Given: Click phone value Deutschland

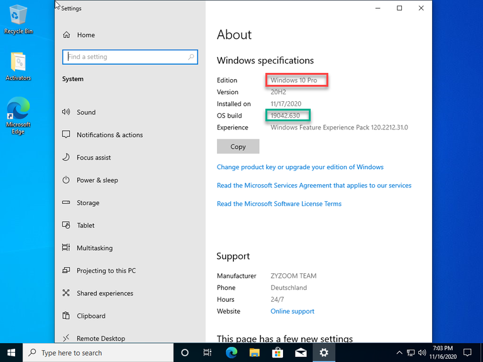Looking at the screenshot, I should [289, 287].
